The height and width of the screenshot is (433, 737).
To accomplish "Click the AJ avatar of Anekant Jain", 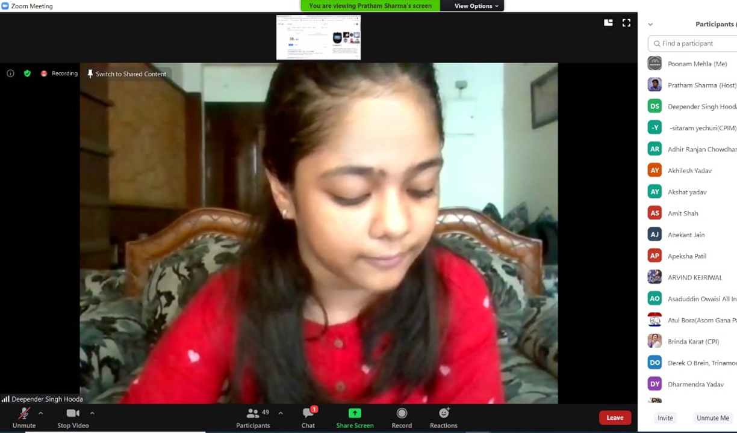I will pyautogui.click(x=655, y=234).
